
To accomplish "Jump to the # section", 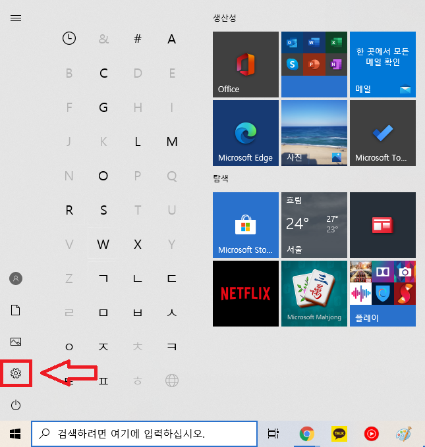I will 138,38.
